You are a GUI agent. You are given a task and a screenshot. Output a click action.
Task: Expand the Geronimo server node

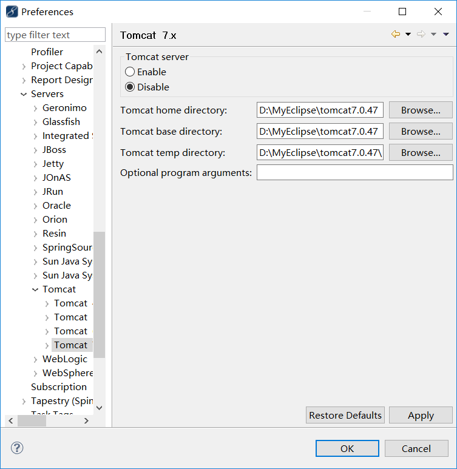click(35, 108)
